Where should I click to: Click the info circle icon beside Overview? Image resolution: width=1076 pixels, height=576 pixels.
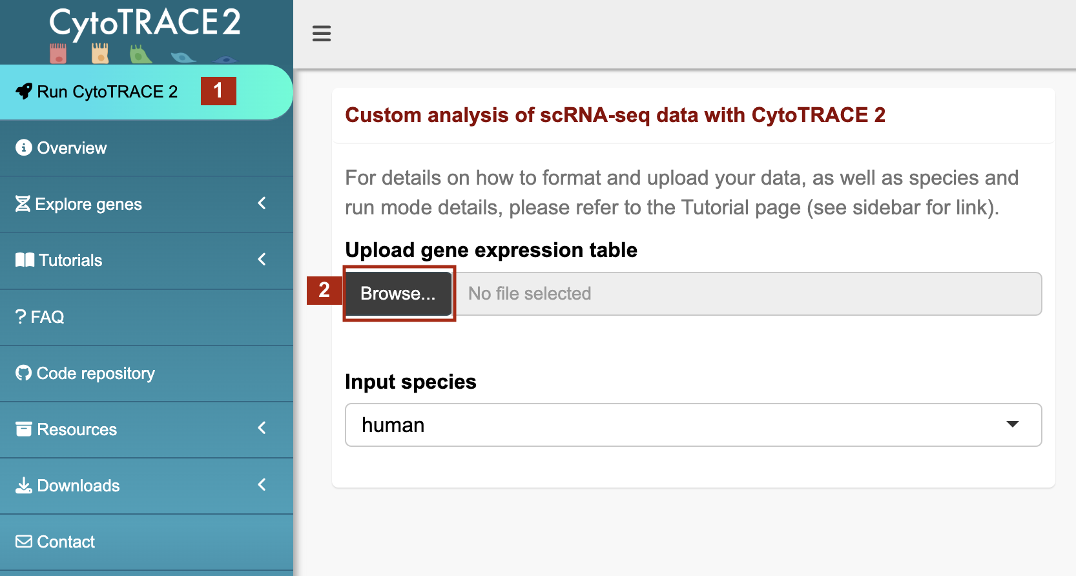tap(24, 147)
